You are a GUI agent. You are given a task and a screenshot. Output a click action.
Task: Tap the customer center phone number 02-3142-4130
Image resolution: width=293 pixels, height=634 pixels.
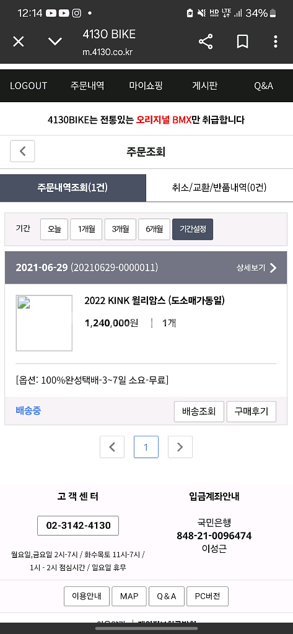tap(78, 526)
